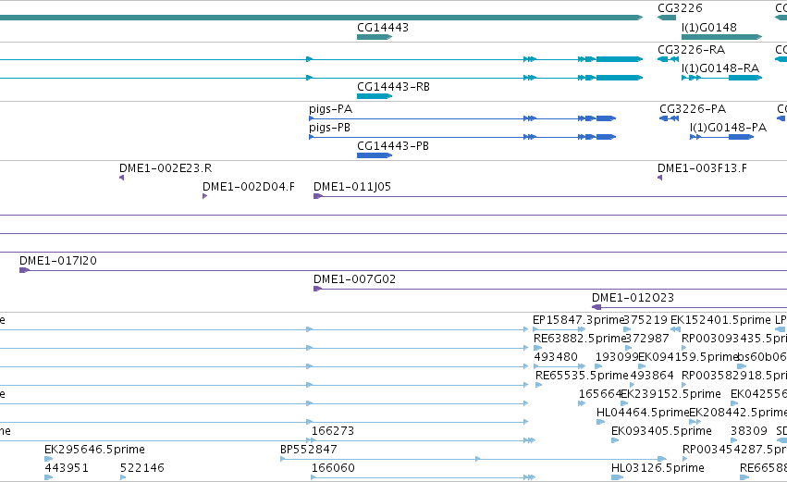Select the l(1)G0148-RA transcript
The height and width of the screenshot is (482, 787).
(x=721, y=78)
